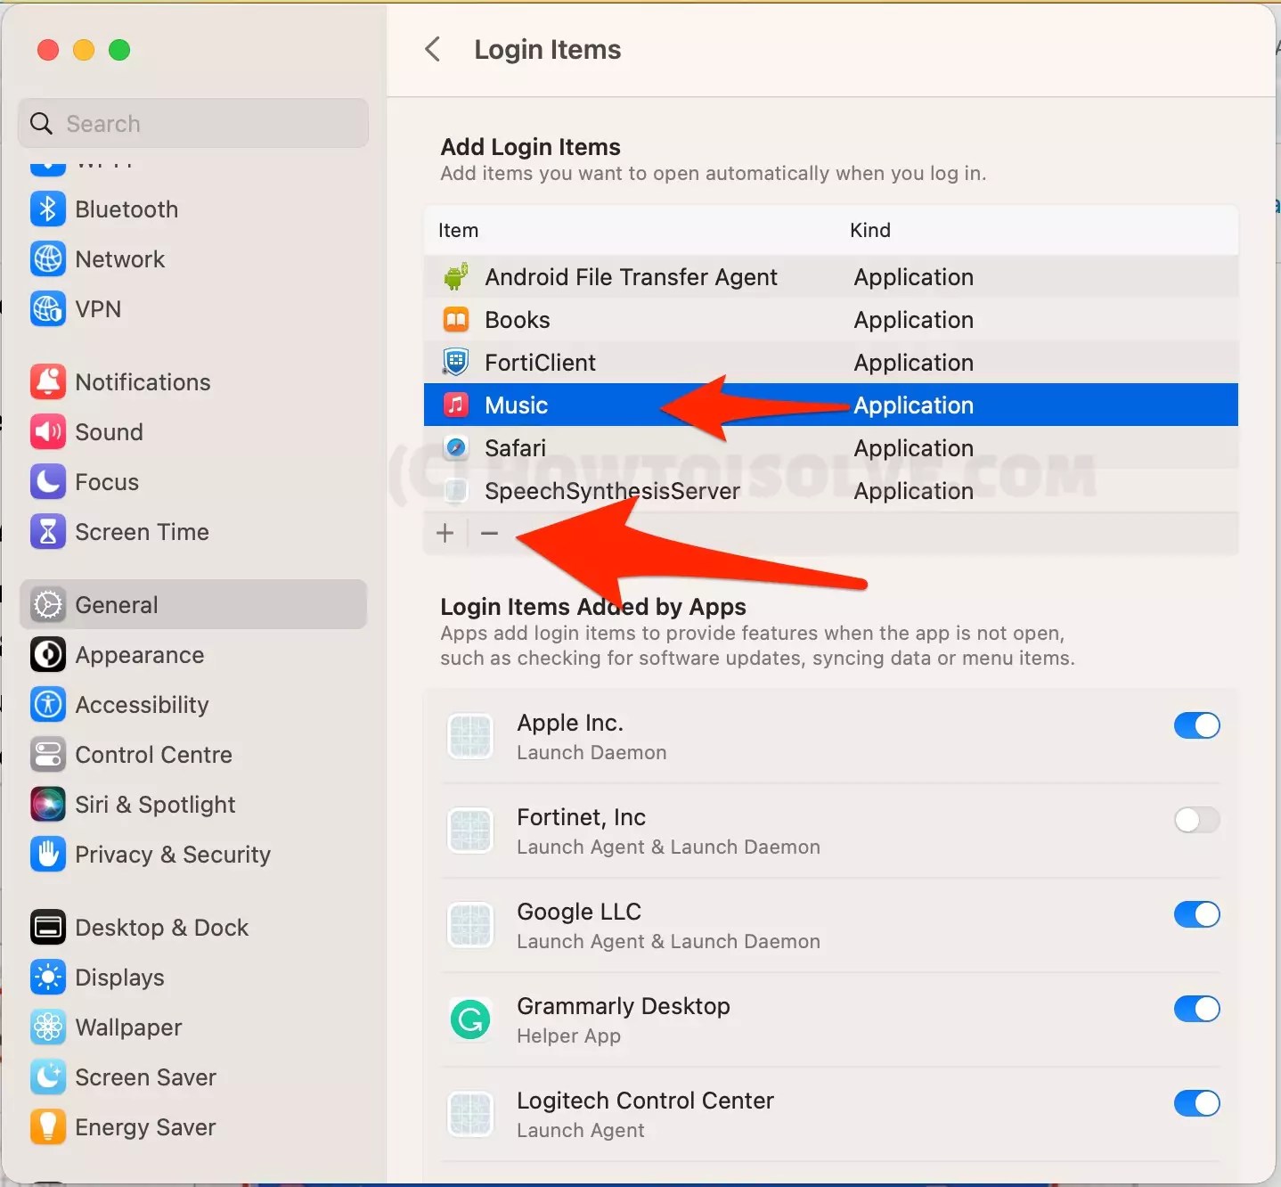Open Network settings via its globe icon
Screen dimensions: 1281x1187
tap(48, 258)
